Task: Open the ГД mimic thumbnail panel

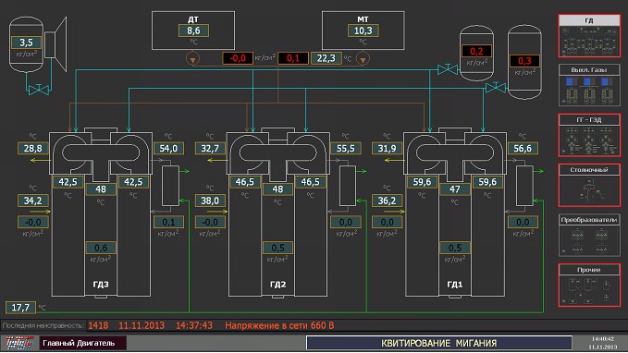Action: point(589,36)
